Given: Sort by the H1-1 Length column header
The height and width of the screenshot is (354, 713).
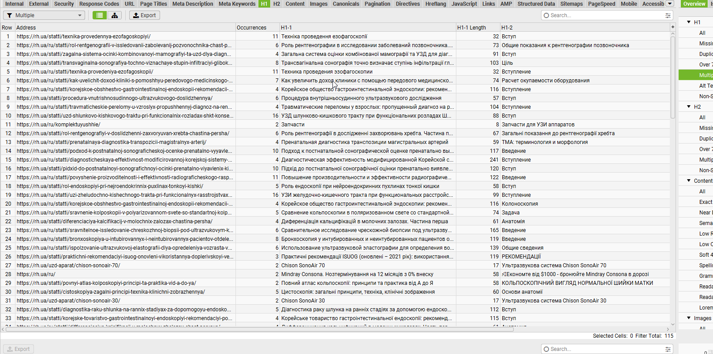Looking at the screenshot, I should click(x=478, y=27).
